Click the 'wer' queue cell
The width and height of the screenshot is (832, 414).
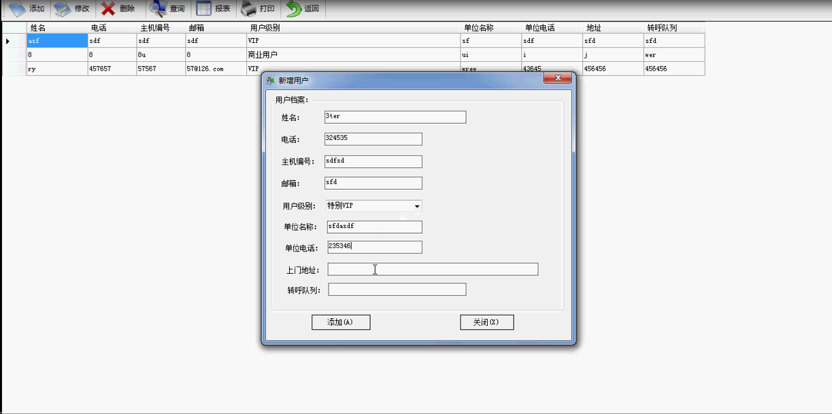pos(675,54)
